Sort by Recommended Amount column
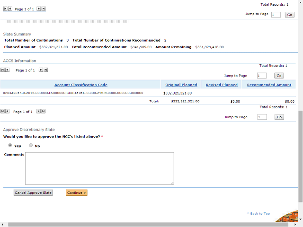This screenshot has height=227, width=303. pyautogui.click(x=269, y=85)
